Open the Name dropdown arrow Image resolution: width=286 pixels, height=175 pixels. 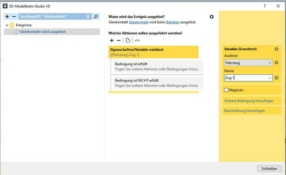pyautogui.click(x=270, y=78)
